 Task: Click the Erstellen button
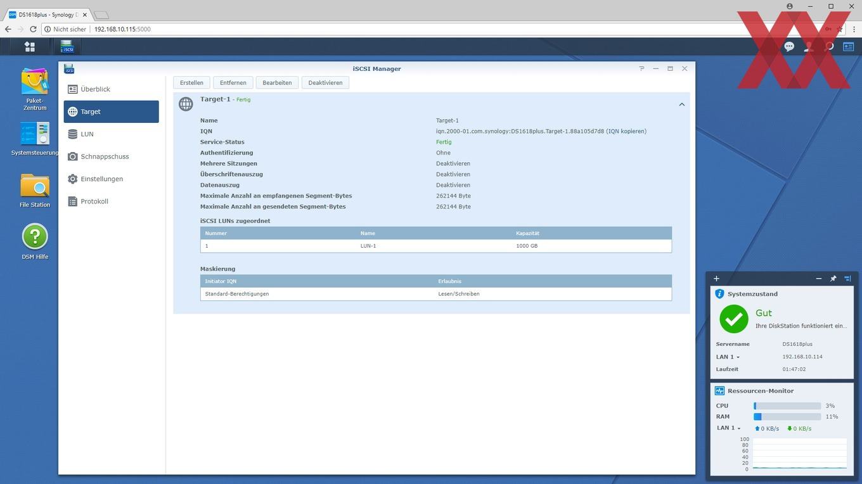click(191, 83)
